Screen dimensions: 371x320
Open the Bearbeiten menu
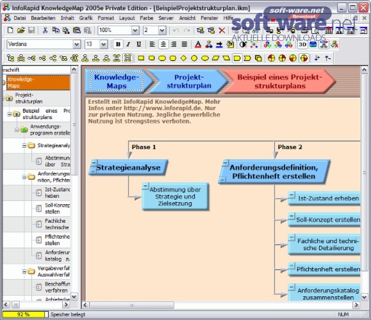pos(43,18)
